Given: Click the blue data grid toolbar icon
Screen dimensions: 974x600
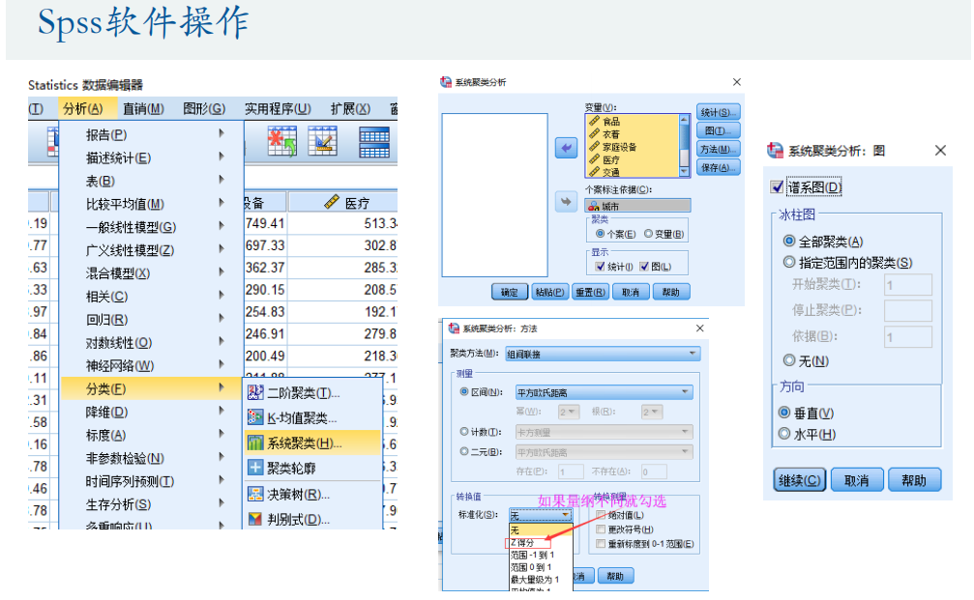Looking at the screenshot, I should click(x=374, y=141).
